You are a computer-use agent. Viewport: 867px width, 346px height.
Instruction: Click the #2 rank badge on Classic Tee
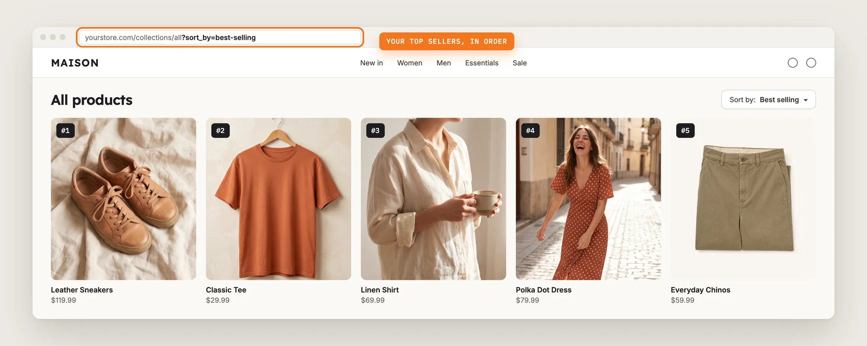(220, 131)
